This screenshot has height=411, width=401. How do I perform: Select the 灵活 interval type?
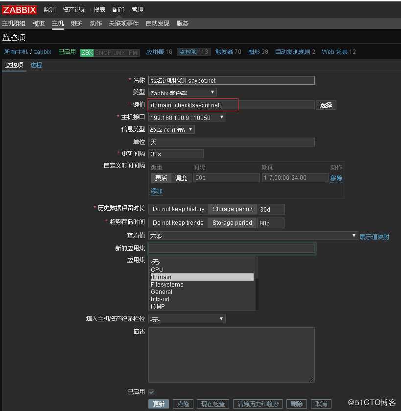[x=161, y=178]
